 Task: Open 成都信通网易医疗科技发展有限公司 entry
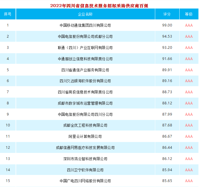[85, 148]
